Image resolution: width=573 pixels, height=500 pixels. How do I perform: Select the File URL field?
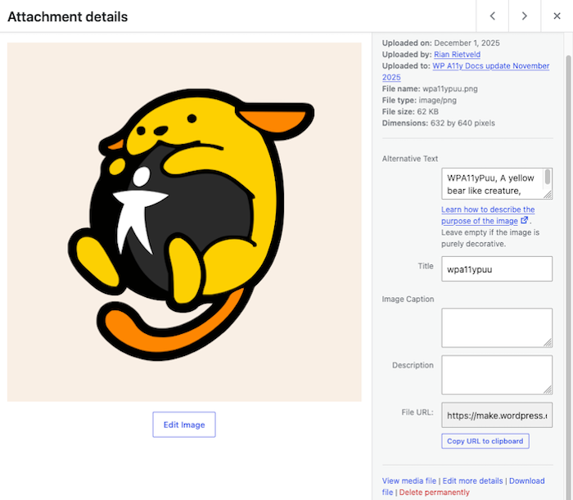497,415
